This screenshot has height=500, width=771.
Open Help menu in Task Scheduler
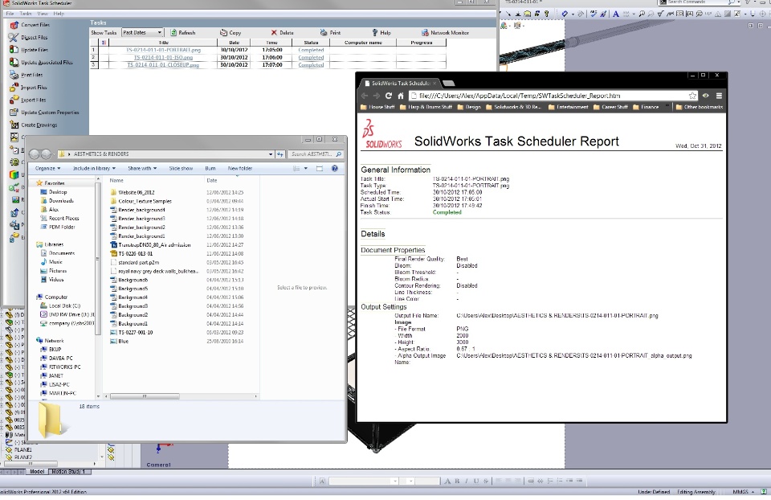coord(59,14)
